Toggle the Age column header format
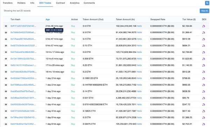 point(48,19)
